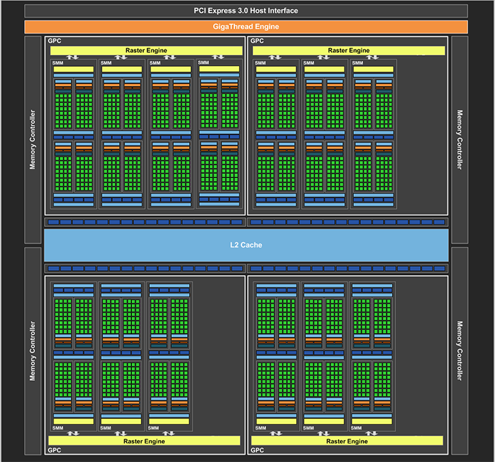Click the GPC label of the top-right cluster
The height and width of the screenshot is (462, 495).
coord(257,41)
